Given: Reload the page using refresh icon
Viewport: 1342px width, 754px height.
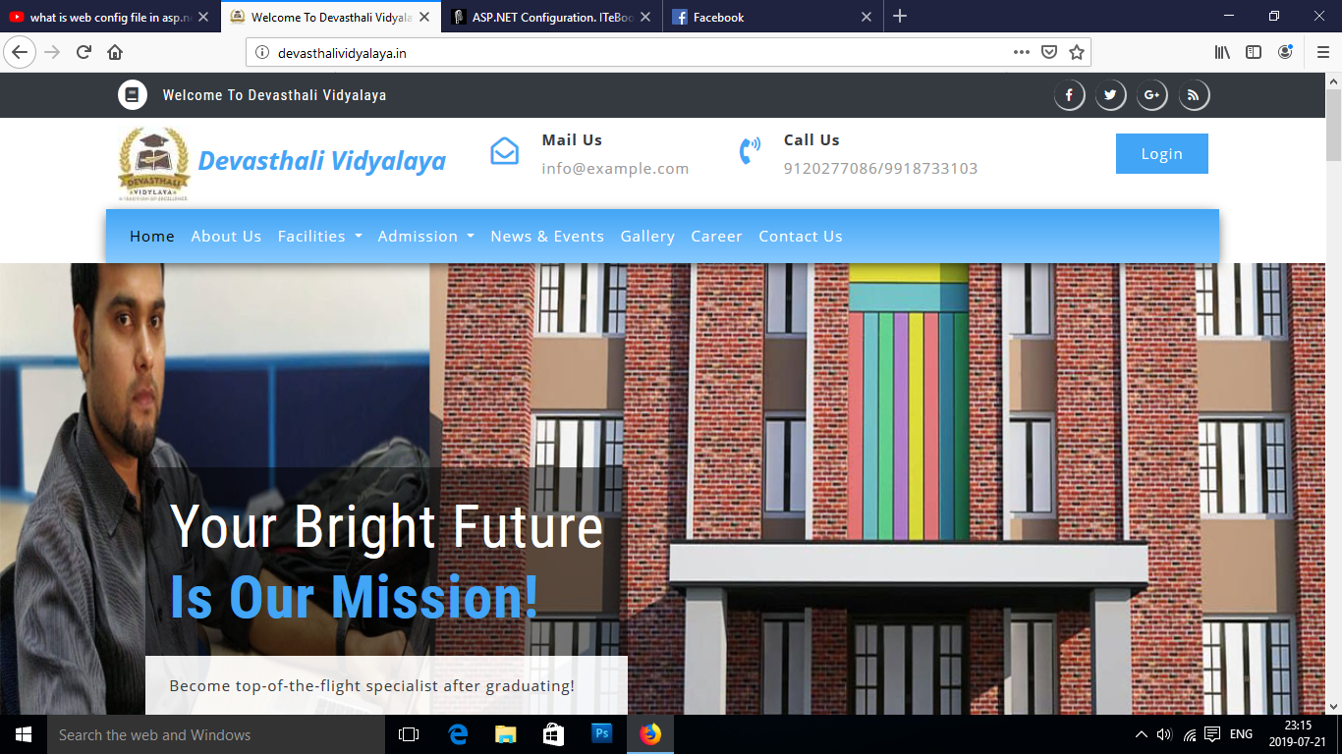Looking at the screenshot, I should (84, 53).
